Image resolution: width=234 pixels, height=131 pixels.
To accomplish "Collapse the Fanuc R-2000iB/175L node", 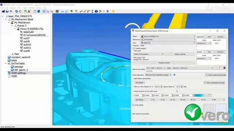I will [15, 29].
